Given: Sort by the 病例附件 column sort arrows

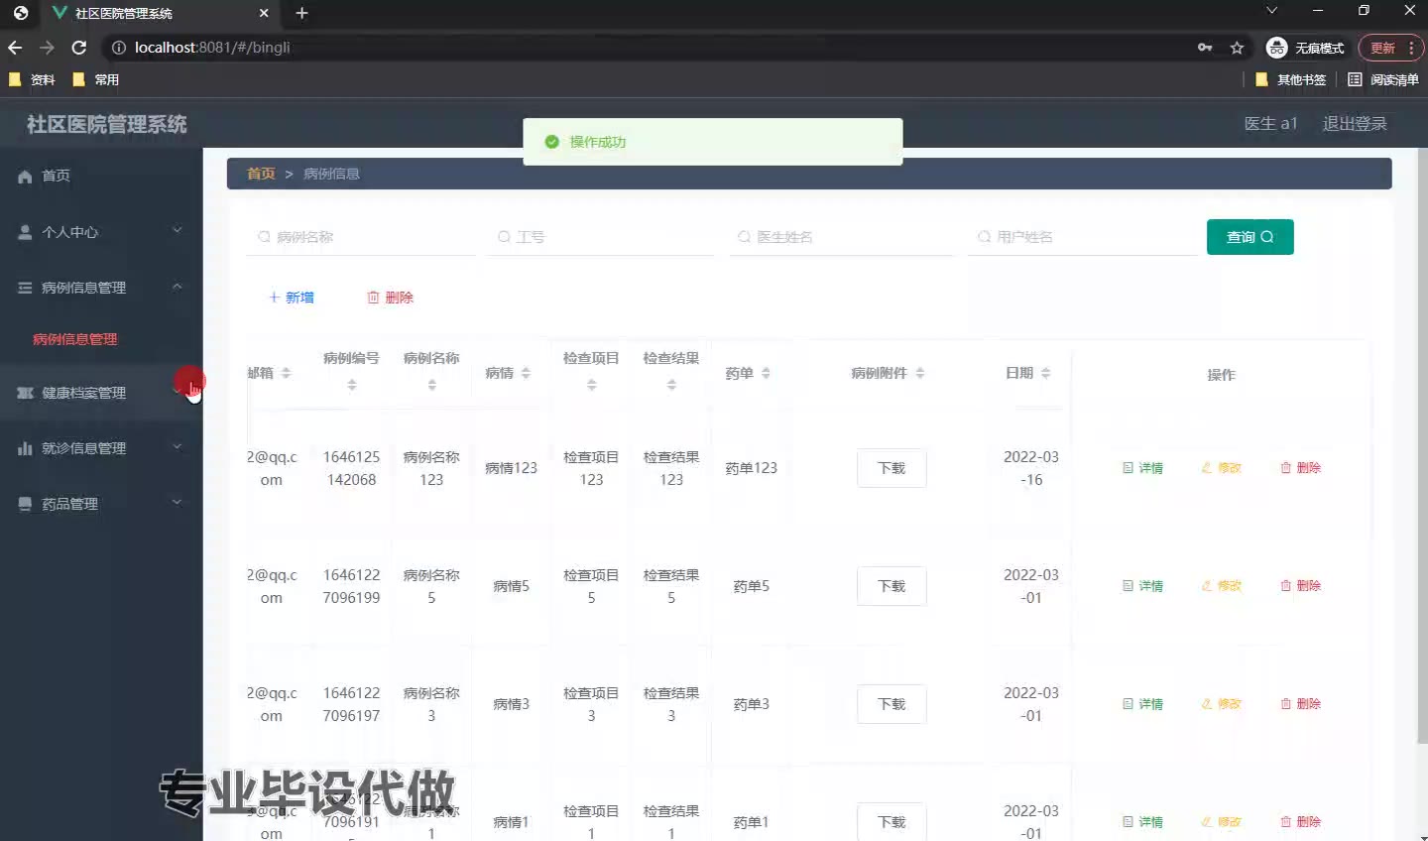Looking at the screenshot, I should point(919,374).
